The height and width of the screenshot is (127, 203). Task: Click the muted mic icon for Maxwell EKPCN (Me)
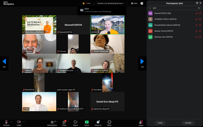(196, 13)
